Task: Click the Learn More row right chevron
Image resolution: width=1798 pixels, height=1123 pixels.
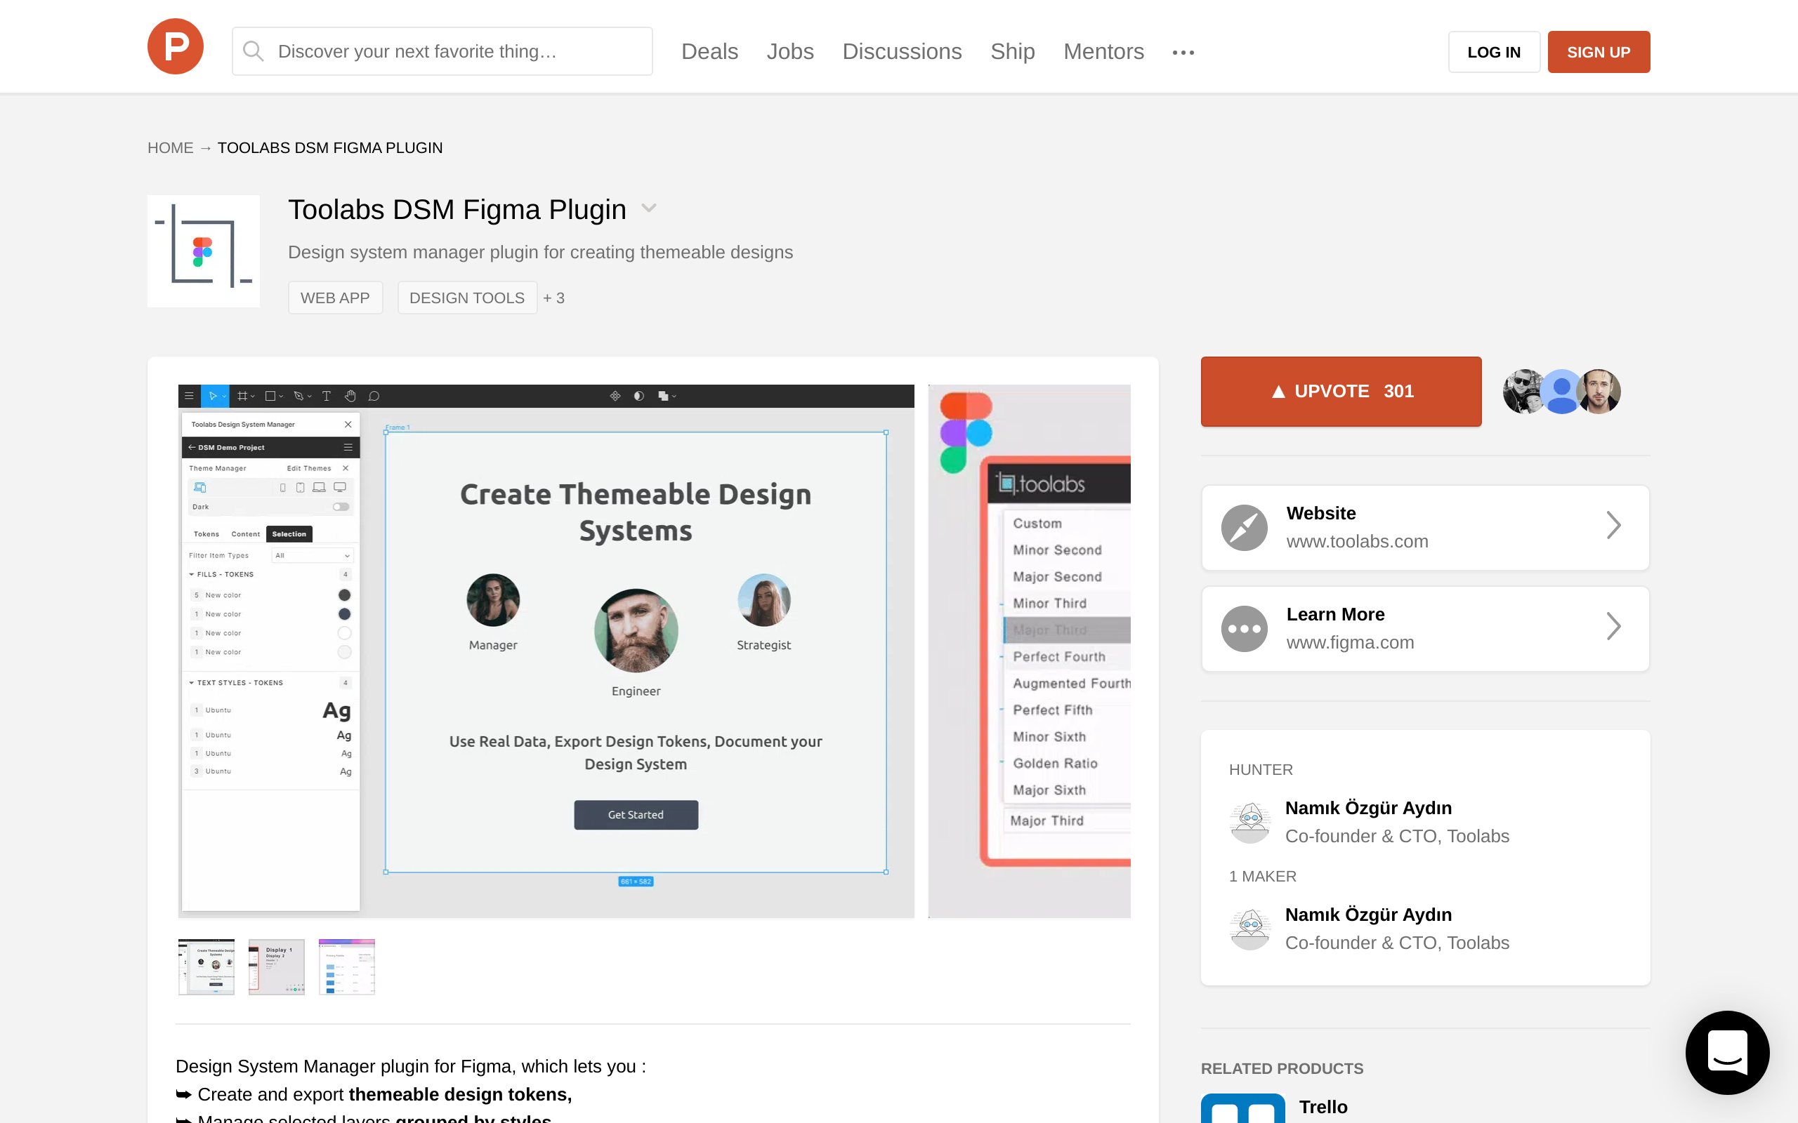Action: tap(1613, 627)
